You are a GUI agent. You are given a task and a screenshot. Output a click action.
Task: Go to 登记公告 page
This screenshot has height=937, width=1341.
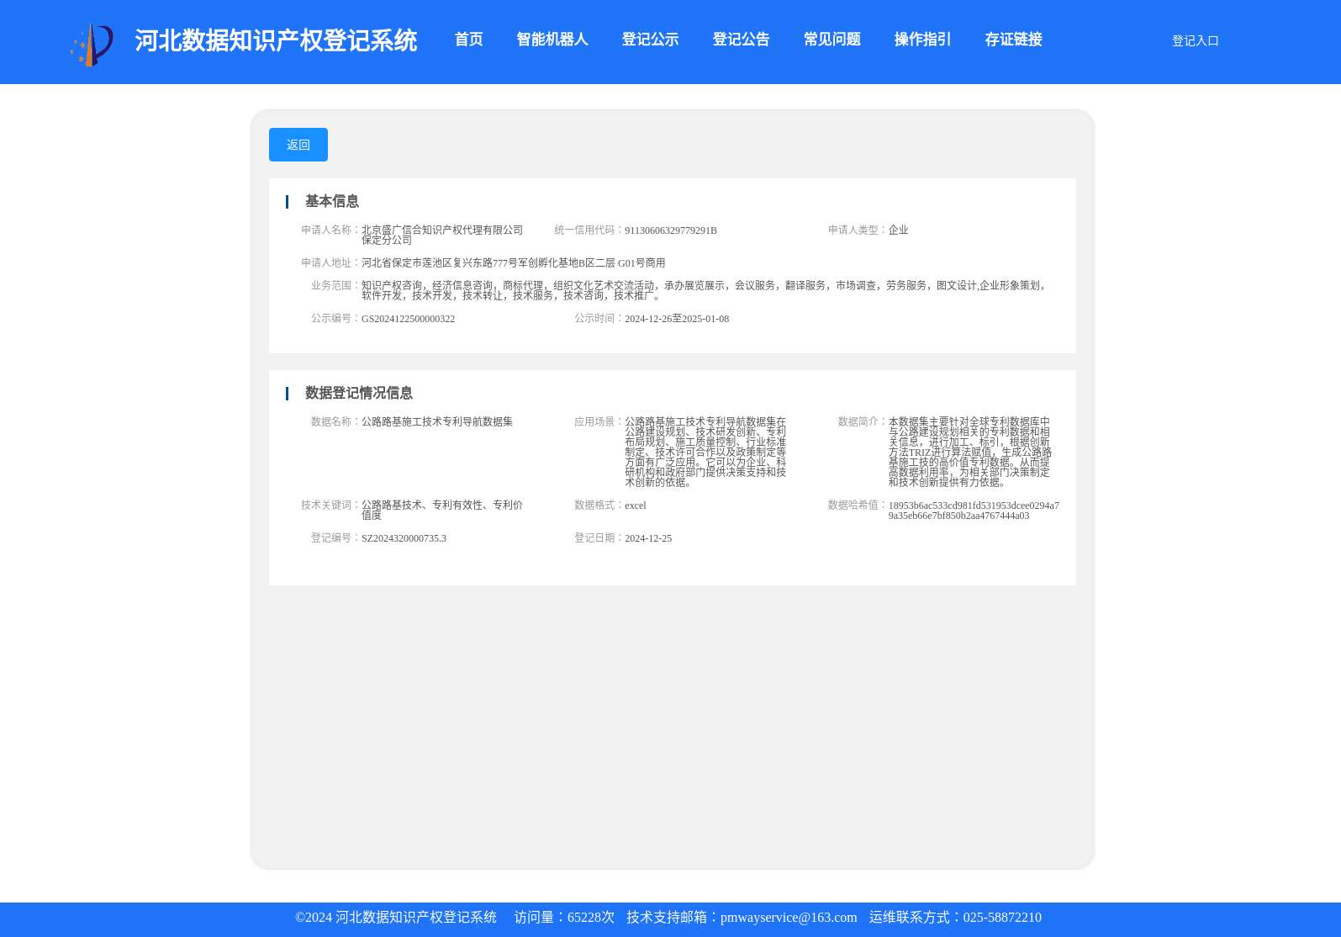[741, 40]
